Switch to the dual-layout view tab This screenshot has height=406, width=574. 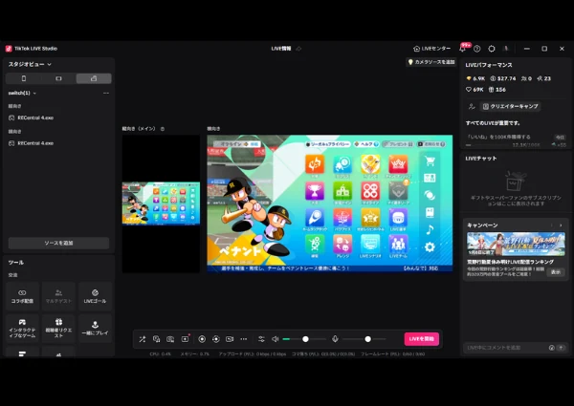pyautogui.click(x=94, y=78)
